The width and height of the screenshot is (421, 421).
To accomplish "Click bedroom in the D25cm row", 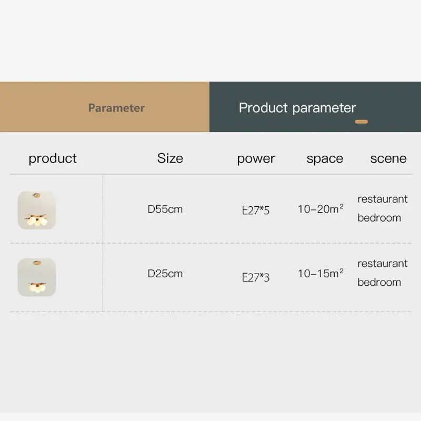I will click(379, 282).
